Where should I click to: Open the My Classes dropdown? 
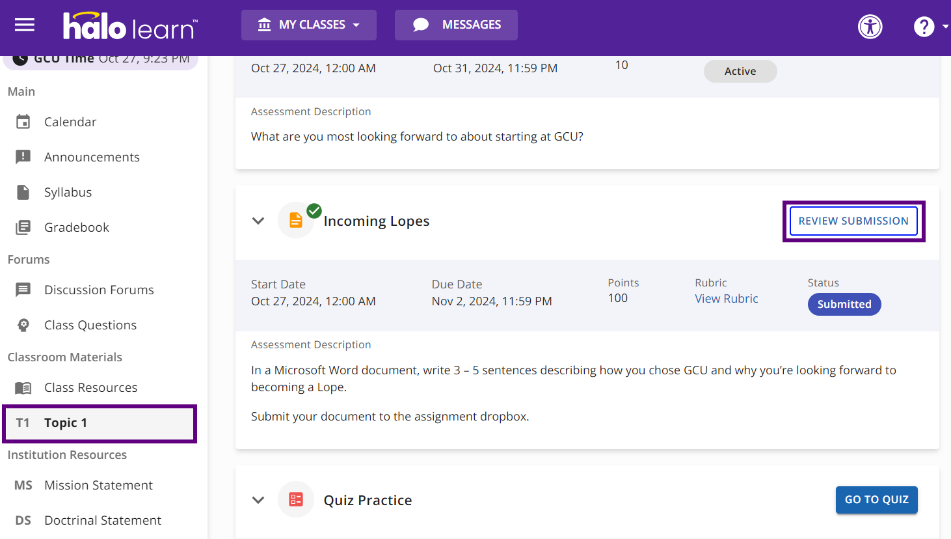pos(309,25)
